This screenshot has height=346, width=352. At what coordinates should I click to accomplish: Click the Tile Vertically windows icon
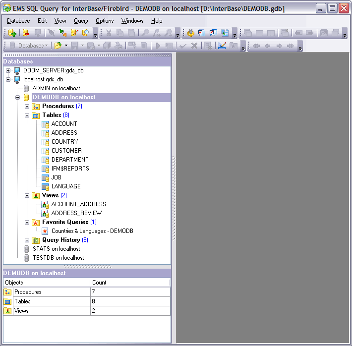tap(271, 33)
